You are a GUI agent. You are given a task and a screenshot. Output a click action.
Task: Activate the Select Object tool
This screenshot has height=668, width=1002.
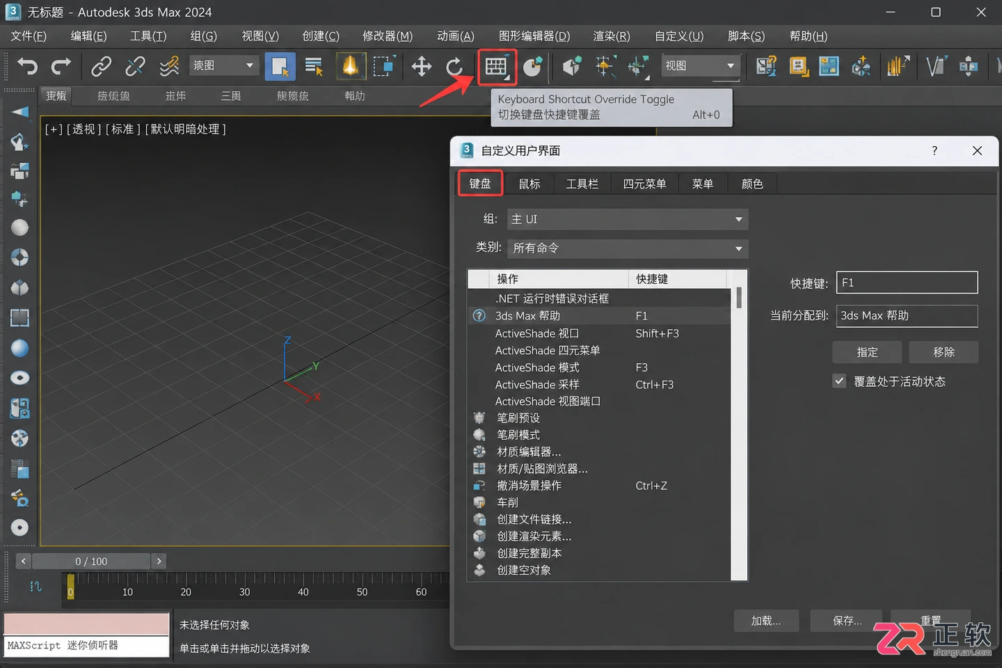[280, 67]
